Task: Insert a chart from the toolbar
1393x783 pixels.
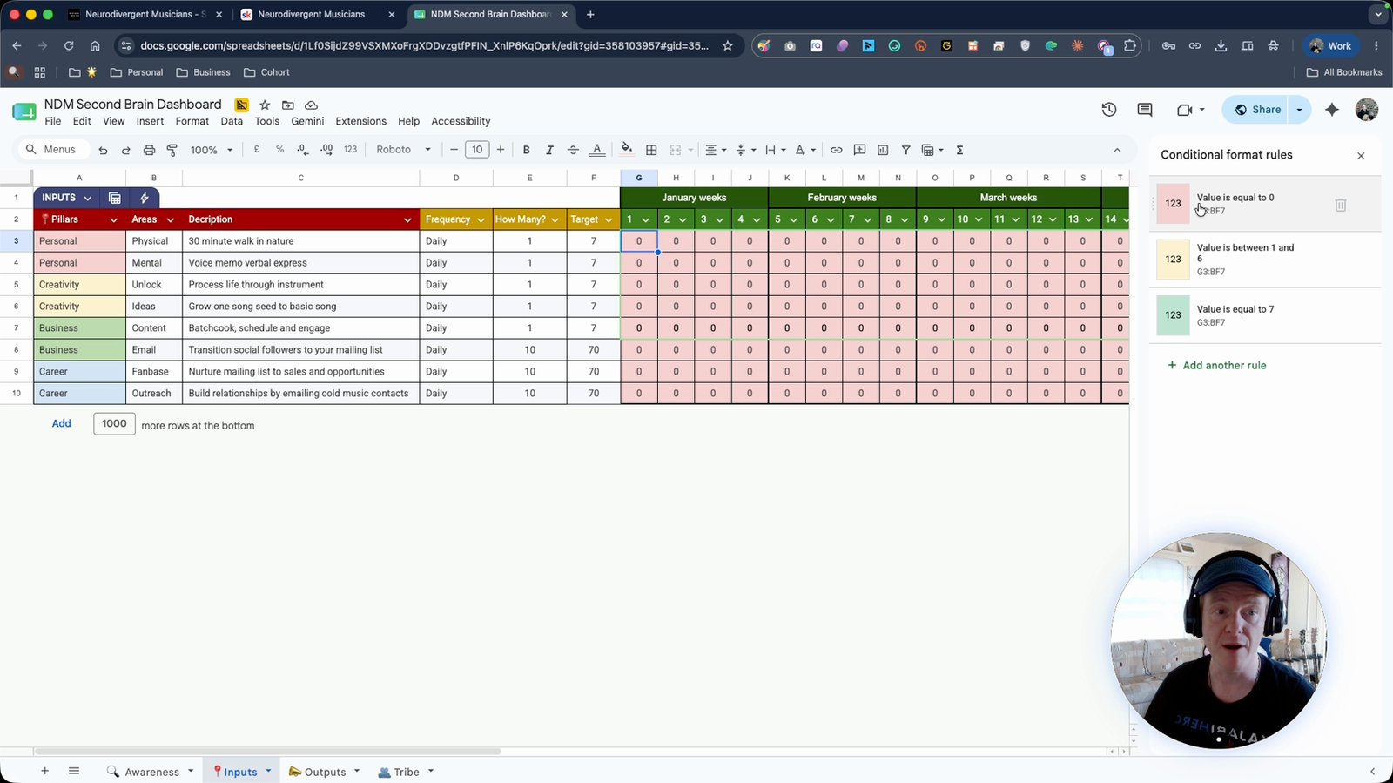Action: [883, 150]
